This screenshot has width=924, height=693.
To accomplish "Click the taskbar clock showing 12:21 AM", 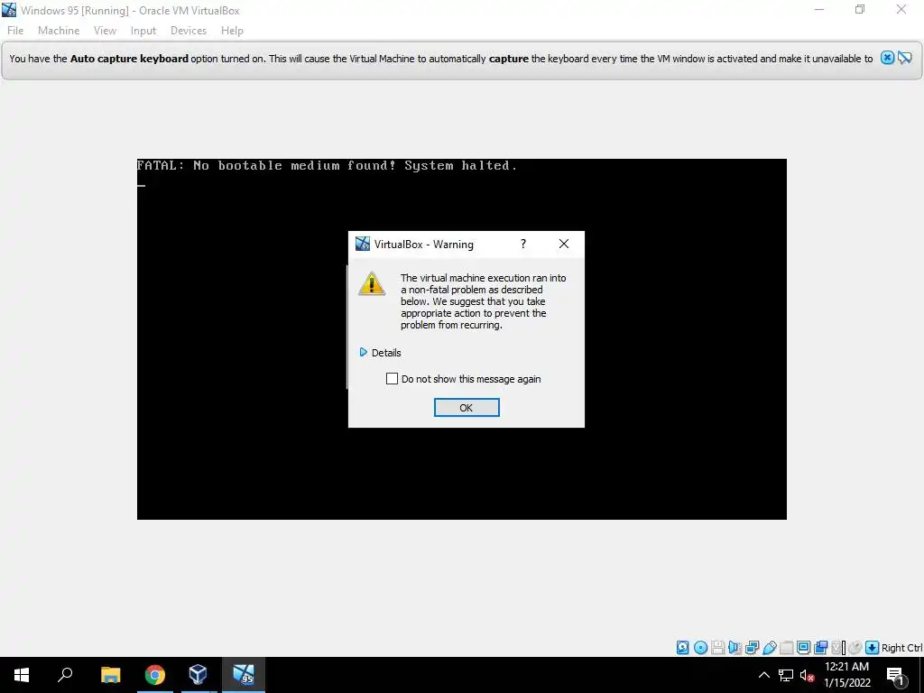I will point(846,675).
